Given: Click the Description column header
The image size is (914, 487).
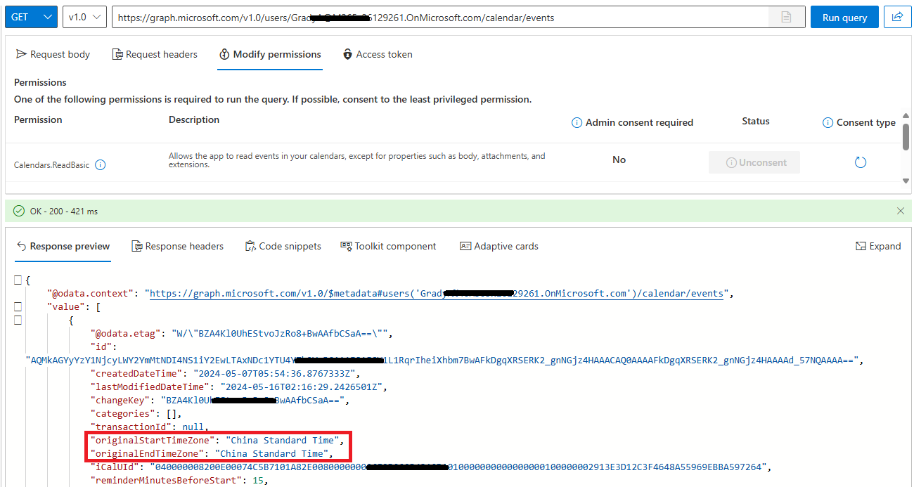Looking at the screenshot, I should (194, 119).
